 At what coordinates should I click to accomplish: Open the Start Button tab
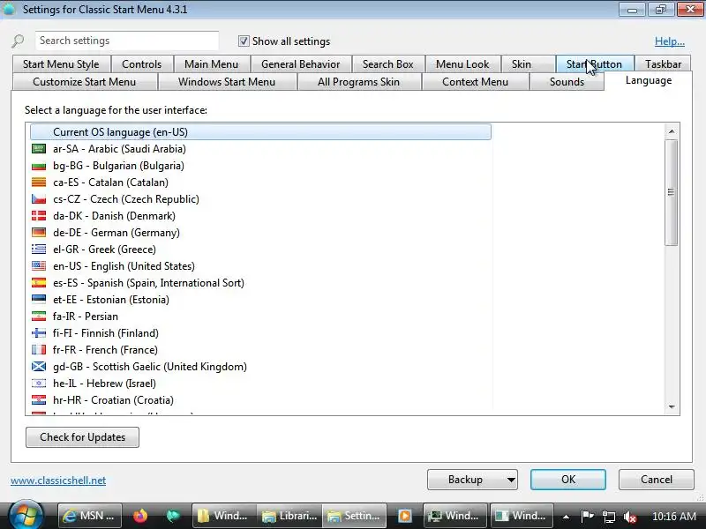(594, 64)
